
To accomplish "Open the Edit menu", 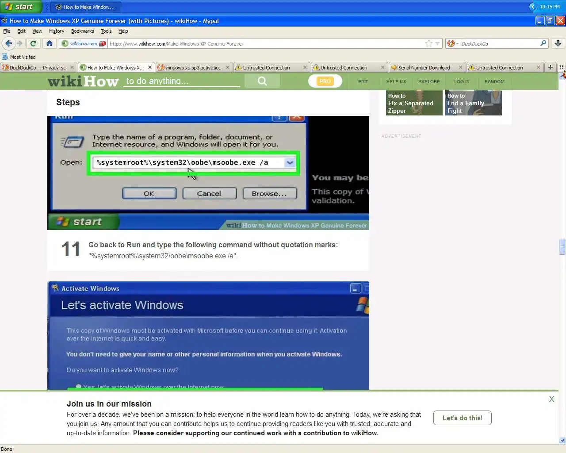I will pos(21,31).
